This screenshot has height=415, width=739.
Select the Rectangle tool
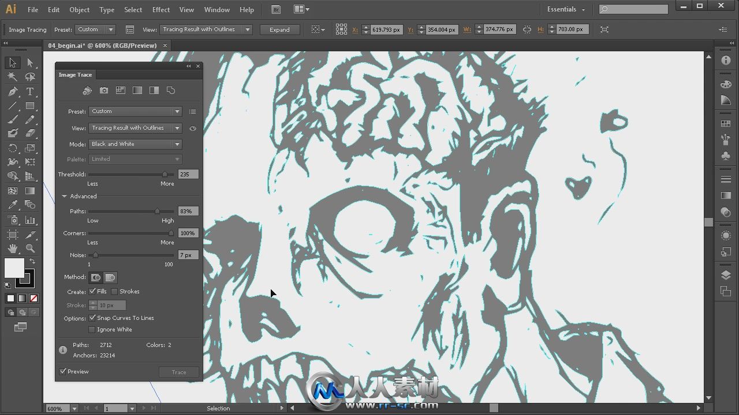[30, 106]
